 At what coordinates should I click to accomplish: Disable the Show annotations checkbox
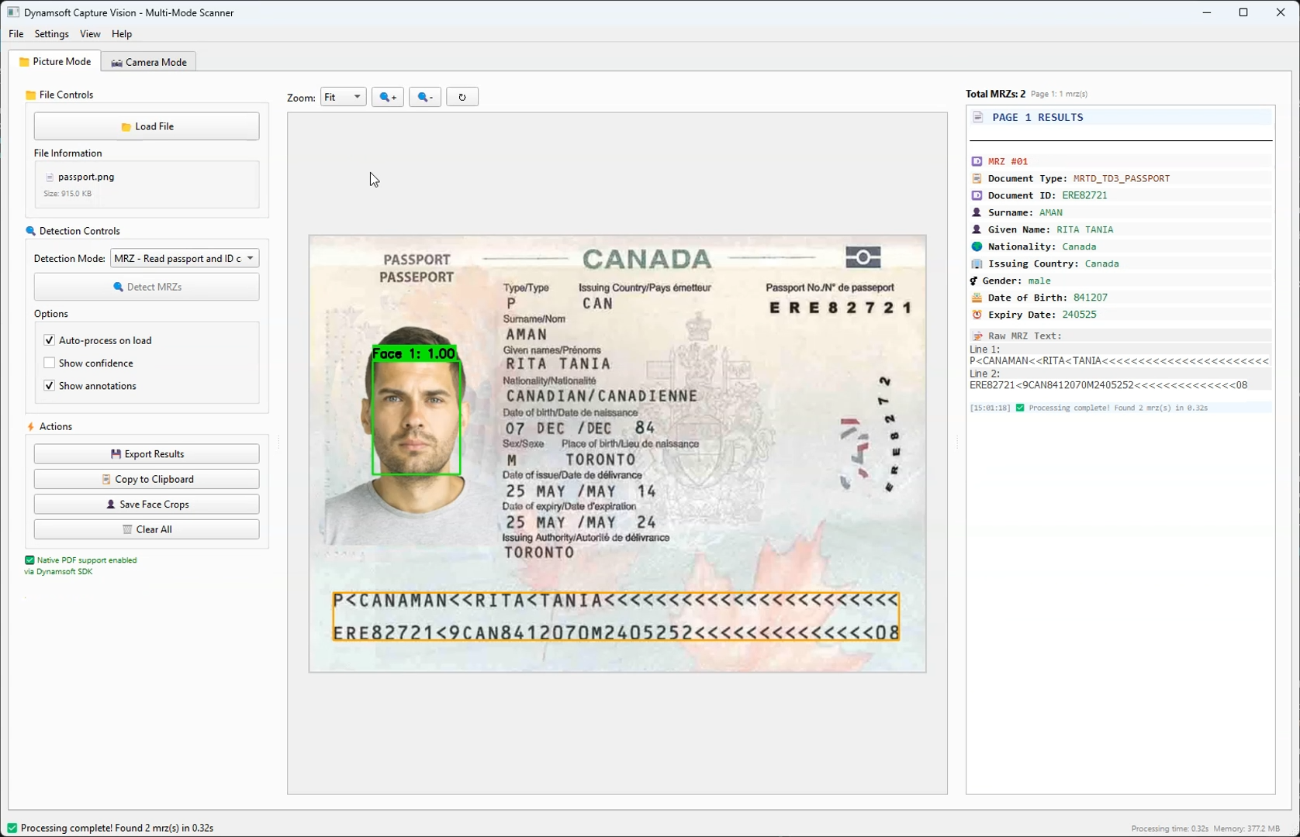click(49, 385)
